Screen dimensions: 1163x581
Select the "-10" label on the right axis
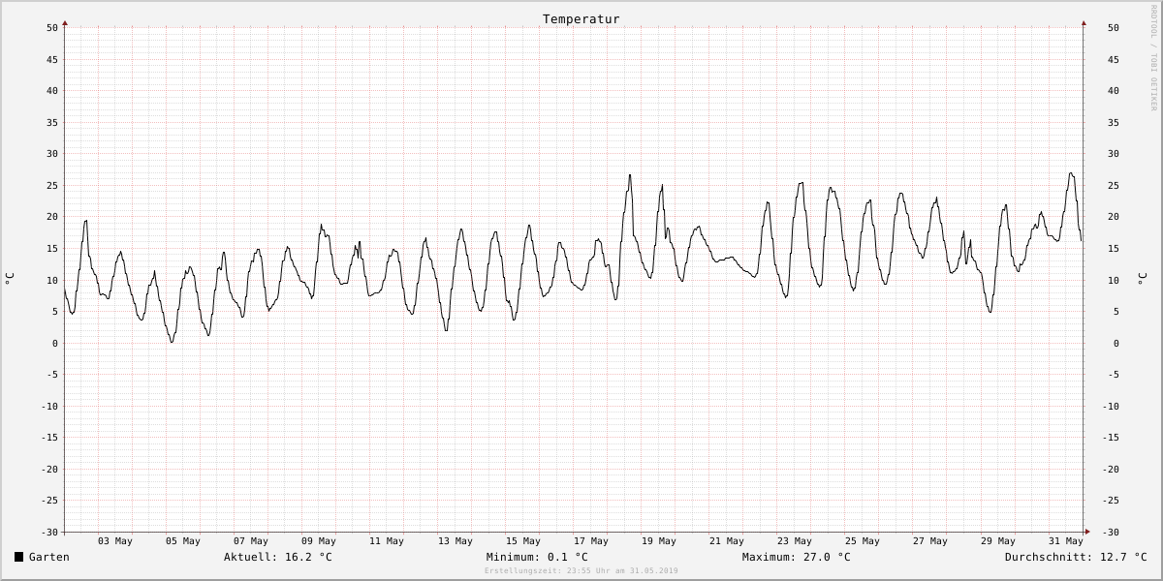click(x=1111, y=407)
